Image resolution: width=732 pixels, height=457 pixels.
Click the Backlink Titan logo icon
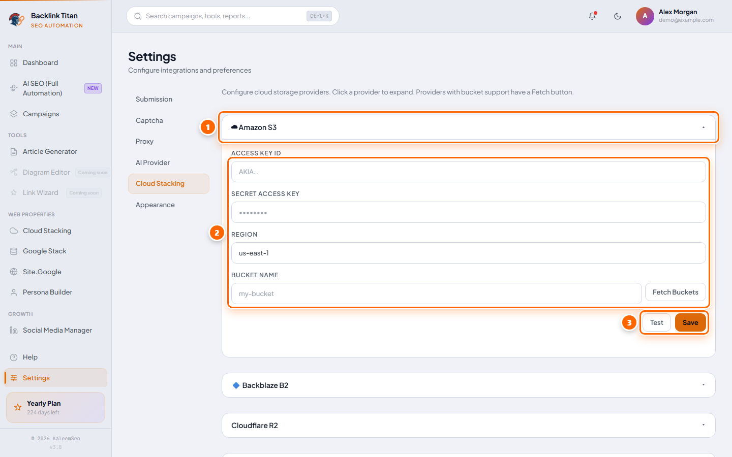(x=17, y=20)
